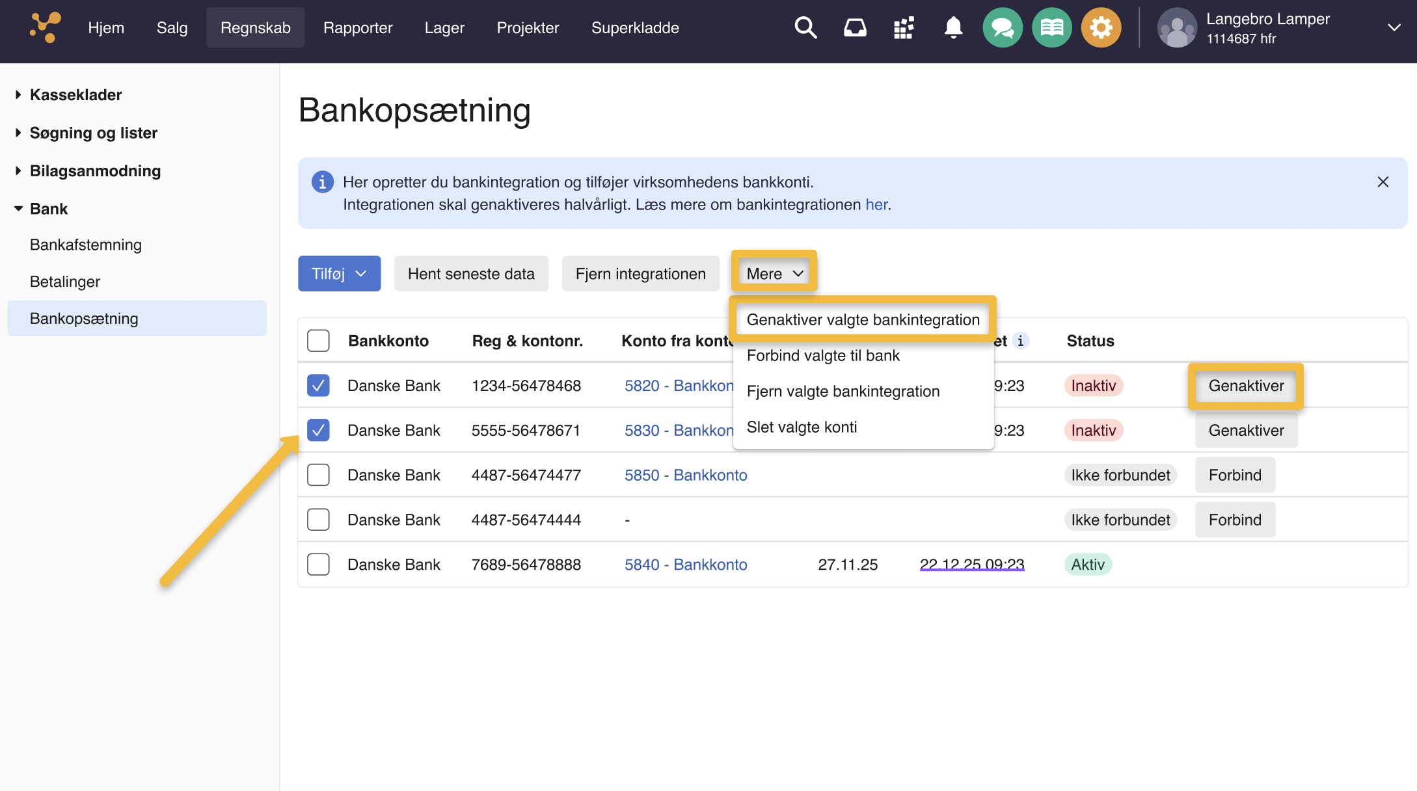Check the 4487-56474444 account checkbox
Image resolution: width=1417 pixels, height=791 pixels.
(x=318, y=520)
